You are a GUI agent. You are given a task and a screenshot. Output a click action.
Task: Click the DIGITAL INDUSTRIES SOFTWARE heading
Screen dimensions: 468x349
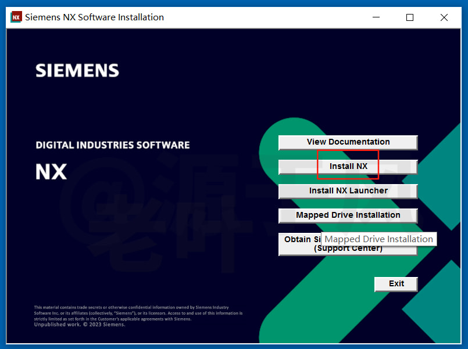(x=113, y=145)
